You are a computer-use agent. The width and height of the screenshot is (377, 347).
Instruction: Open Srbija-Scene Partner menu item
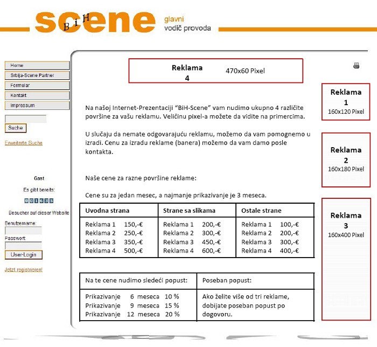pos(37,75)
